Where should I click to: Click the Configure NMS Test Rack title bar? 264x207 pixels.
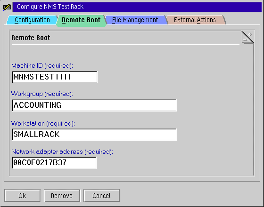[x=137, y=7]
